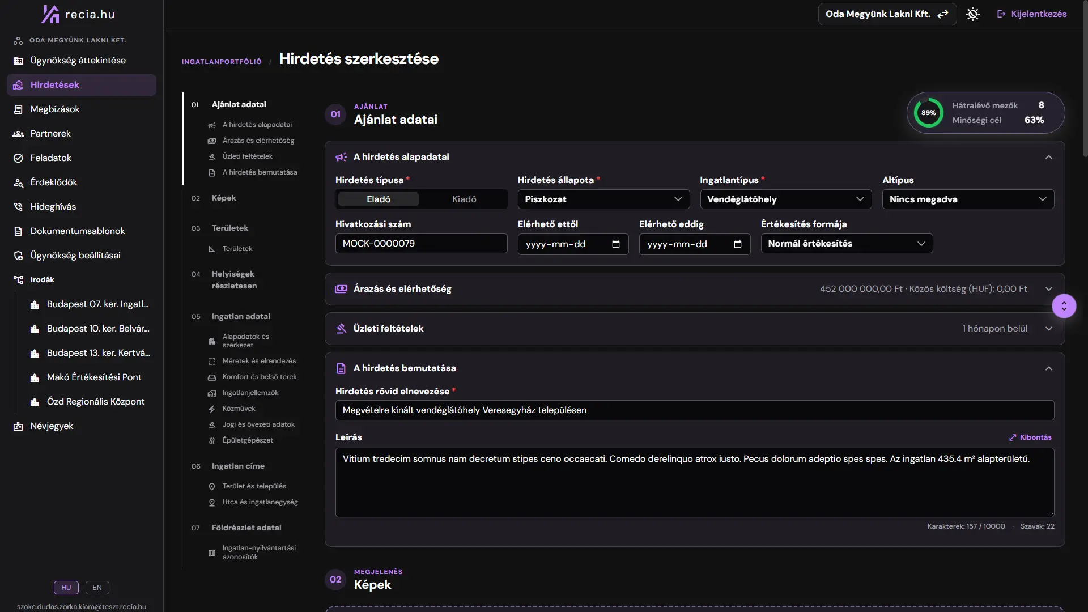This screenshot has width=1088, height=612.
Task: Toggle the light/dark theme sun icon
Action: (x=973, y=14)
